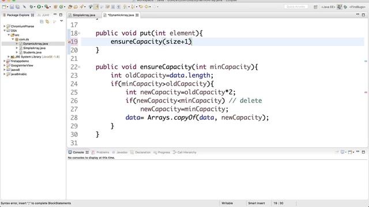369x207 pixels.
Task: Collapse ensureCapacity method fold at line 22
Action: pyautogui.click(x=80, y=67)
